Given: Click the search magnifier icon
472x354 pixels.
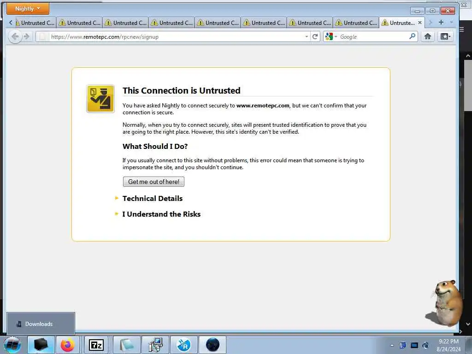Looking at the screenshot, I should click(413, 36).
